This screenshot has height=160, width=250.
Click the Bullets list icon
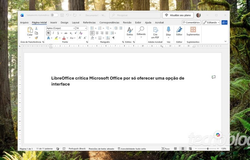(92, 28)
